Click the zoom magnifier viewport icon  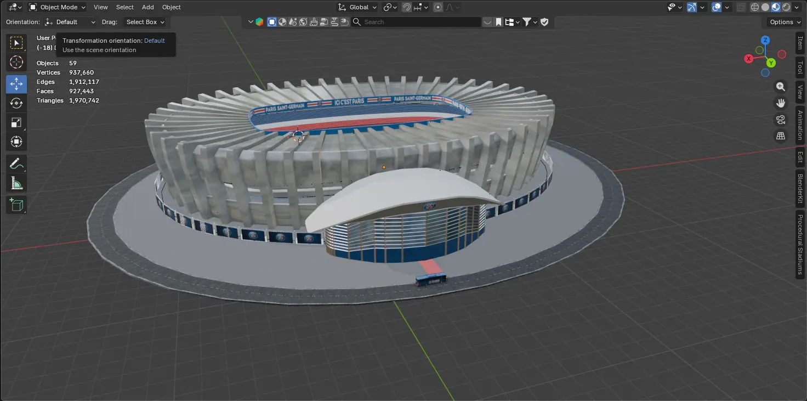pyautogui.click(x=781, y=87)
